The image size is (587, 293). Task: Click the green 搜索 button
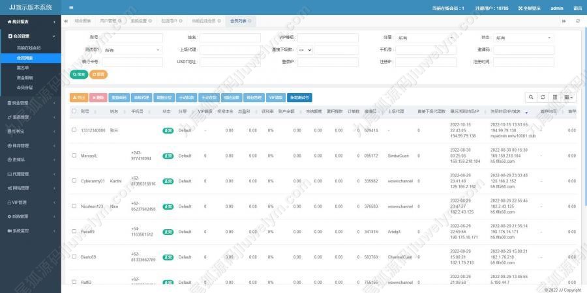point(78,74)
